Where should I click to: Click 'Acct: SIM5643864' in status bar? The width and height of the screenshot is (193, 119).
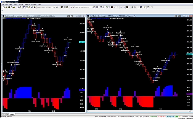(100, 117)
